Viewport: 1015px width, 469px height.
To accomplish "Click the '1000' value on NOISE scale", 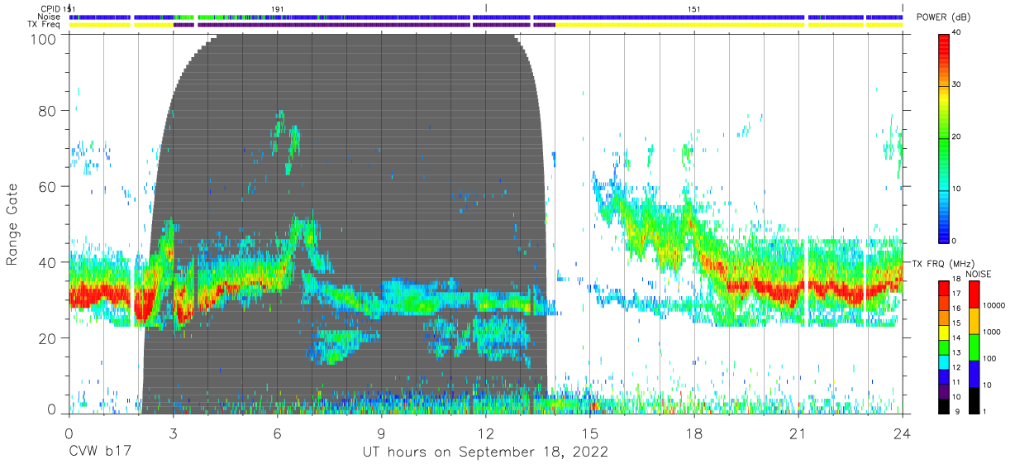I will pyautogui.click(x=993, y=333).
